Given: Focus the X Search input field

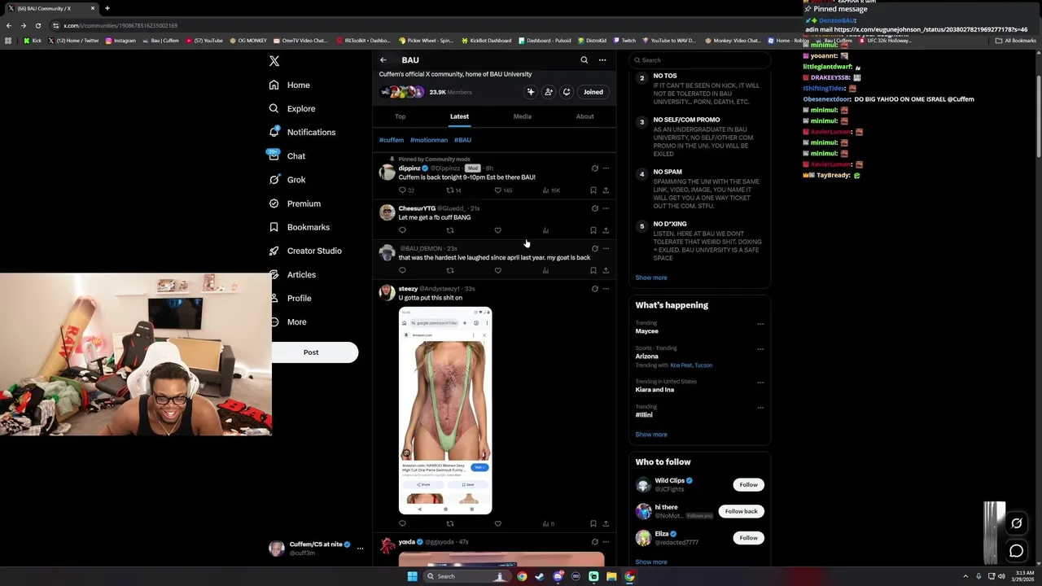Looking at the screenshot, I should [700, 60].
